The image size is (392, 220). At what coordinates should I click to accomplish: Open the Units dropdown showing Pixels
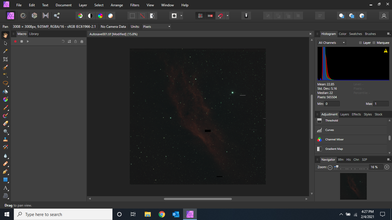click(x=156, y=26)
